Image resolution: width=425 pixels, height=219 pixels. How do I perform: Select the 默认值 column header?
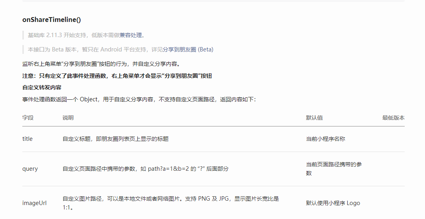314,118
